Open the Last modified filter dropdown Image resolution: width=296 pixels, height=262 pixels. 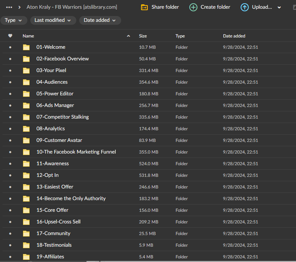point(53,20)
